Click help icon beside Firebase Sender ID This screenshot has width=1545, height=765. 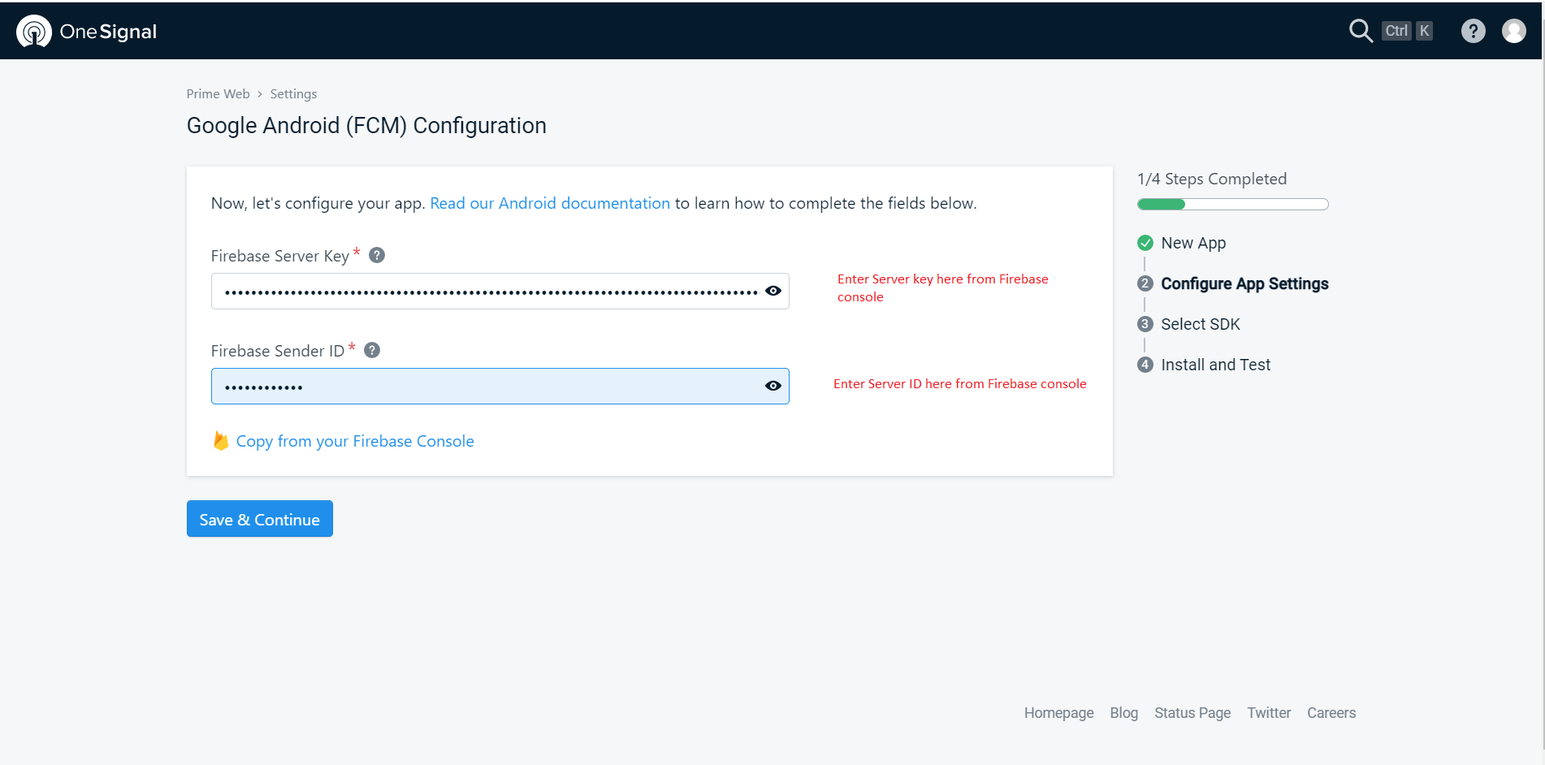click(x=372, y=350)
